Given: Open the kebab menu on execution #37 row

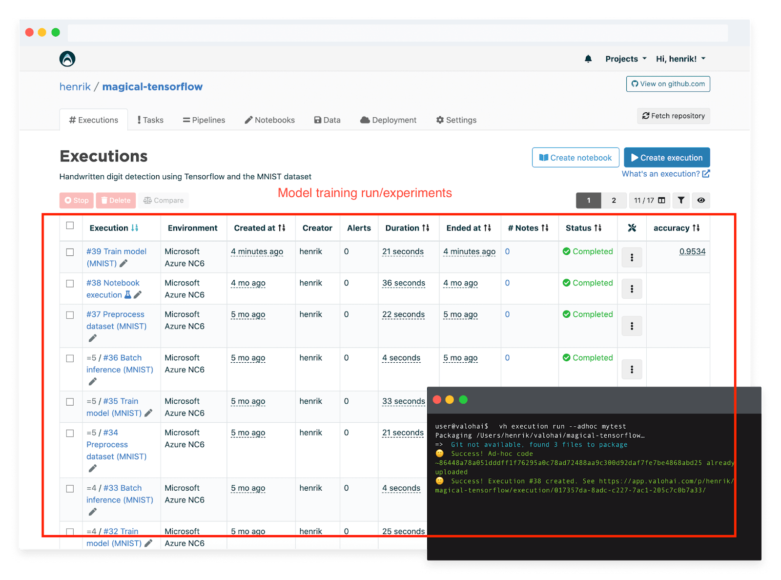Looking at the screenshot, I should tap(632, 326).
